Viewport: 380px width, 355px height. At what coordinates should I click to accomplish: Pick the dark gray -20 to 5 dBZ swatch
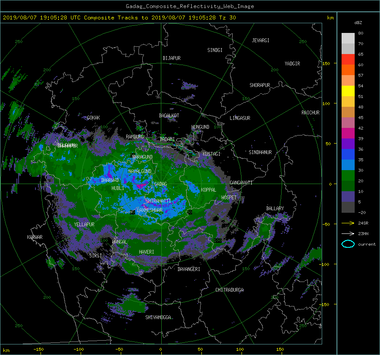click(348, 207)
